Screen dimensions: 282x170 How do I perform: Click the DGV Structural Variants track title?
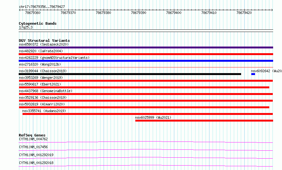click(44, 41)
